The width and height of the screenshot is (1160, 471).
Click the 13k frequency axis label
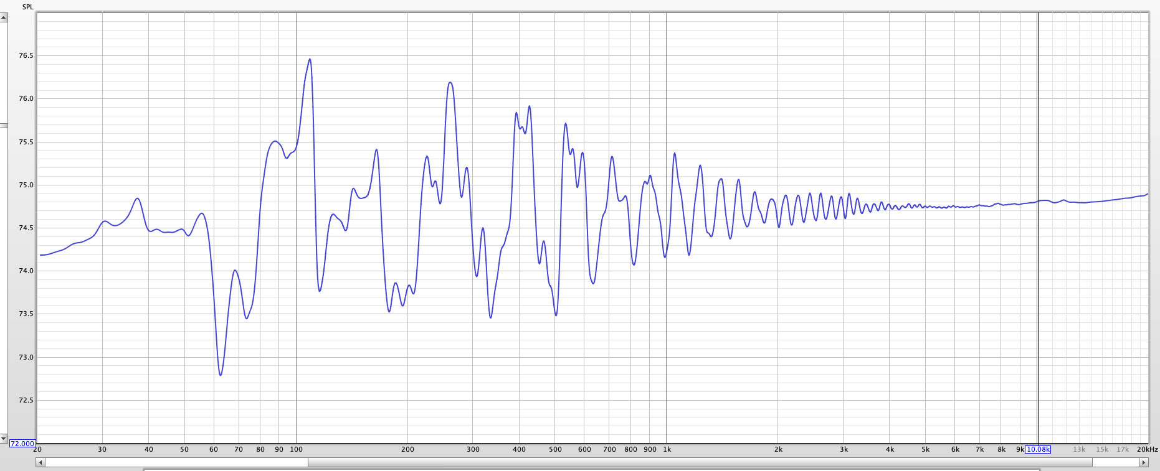click(1079, 449)
